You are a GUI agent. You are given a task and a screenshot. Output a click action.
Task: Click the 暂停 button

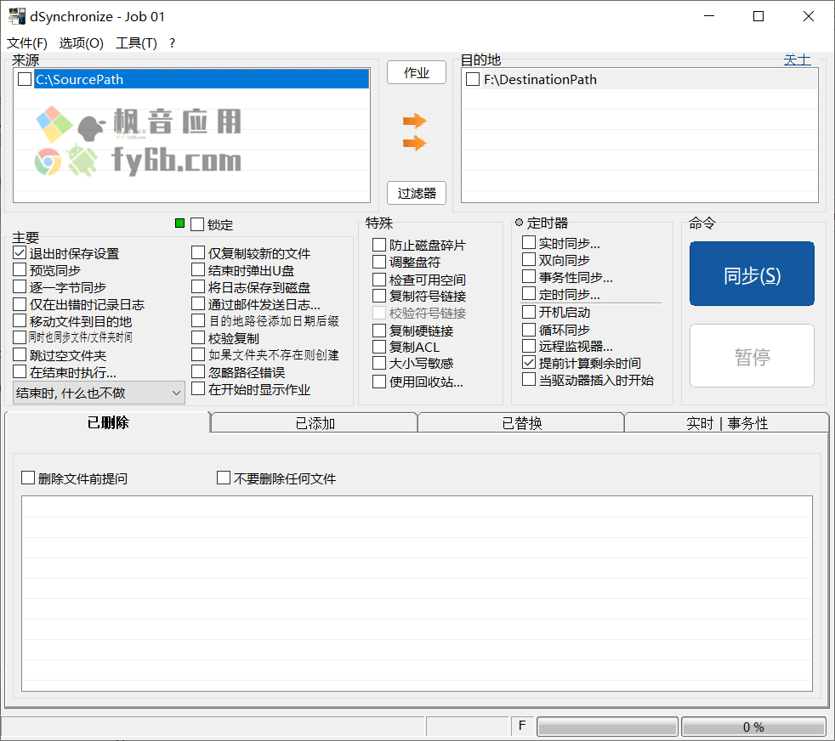pos(752,355)
